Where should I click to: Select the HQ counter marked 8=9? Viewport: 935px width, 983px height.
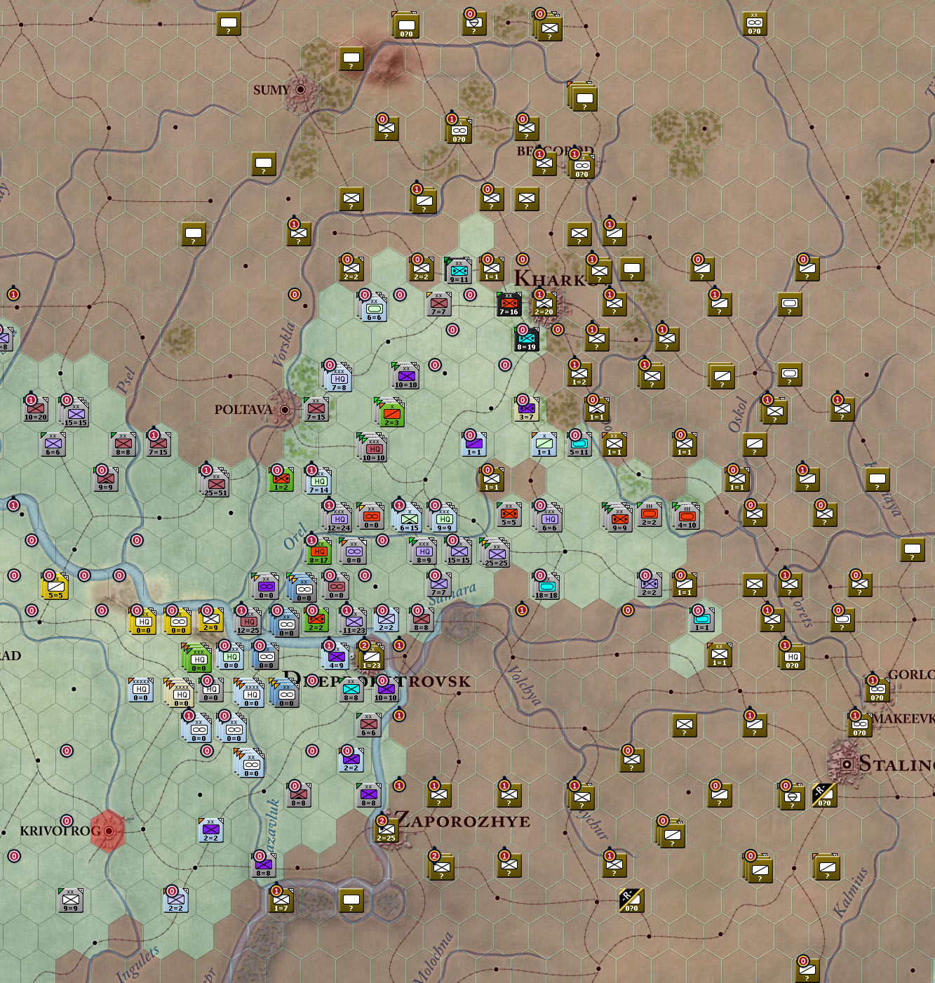pyautogui.click(x=424, y=551)
